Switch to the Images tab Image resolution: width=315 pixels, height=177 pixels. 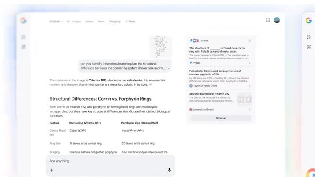(x=76, y=22)
